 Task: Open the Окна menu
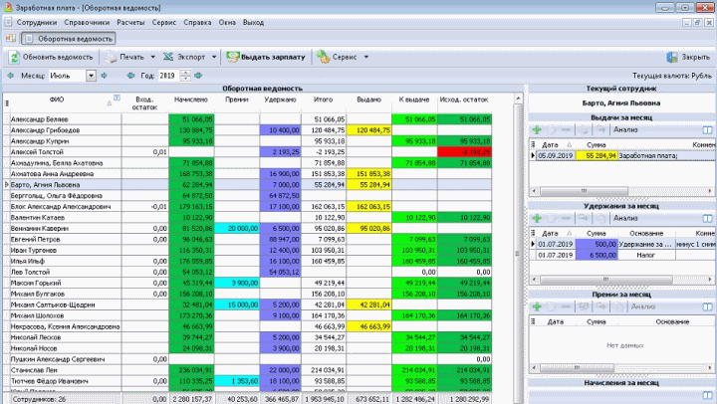point(227,23)
